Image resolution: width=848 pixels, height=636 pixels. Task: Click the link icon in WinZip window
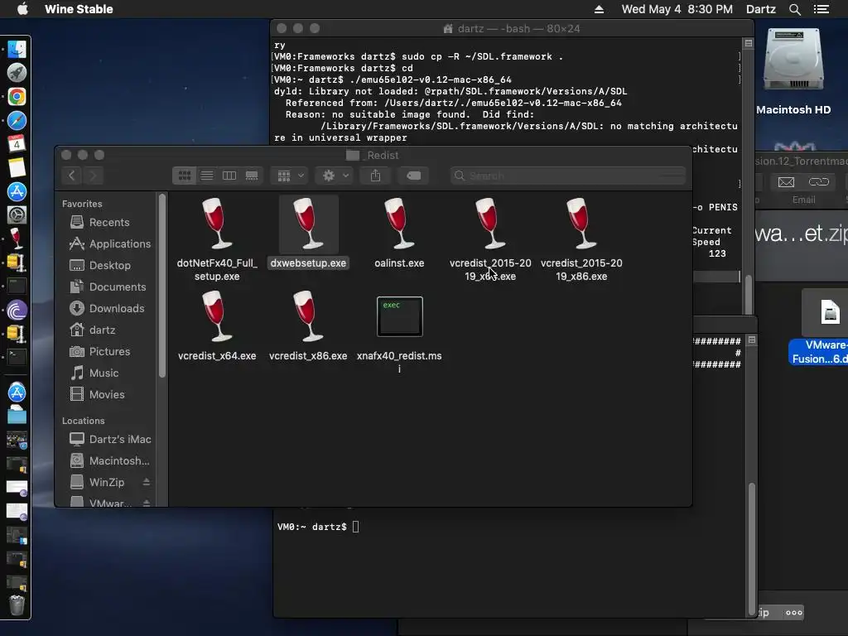click(x=818, y=182)
